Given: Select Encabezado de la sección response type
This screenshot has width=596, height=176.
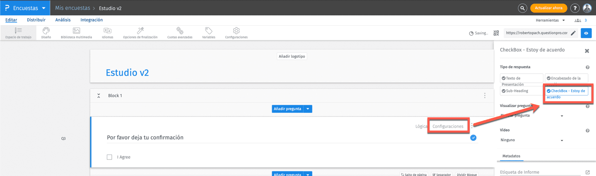Looking at the screenshot, I should (x=567, y=78).
